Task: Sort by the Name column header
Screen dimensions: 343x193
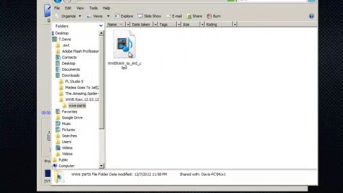Action: pyautogui.click(x=116, y=24)
